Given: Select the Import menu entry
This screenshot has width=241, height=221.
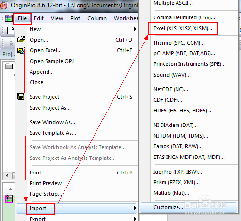Looking at the screenshot, I should [77, 208].
